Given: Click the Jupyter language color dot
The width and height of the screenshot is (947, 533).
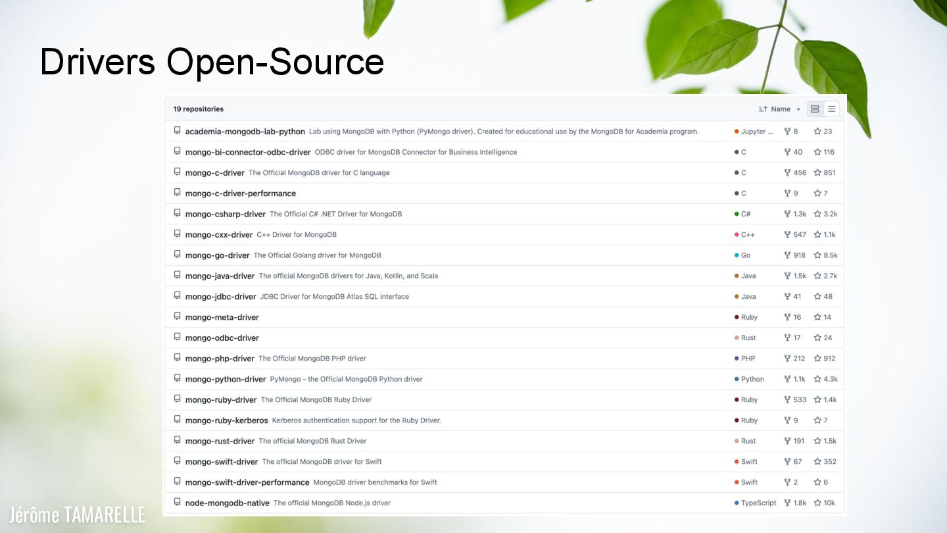Looking at the screenshot, I should click(737, 132).
